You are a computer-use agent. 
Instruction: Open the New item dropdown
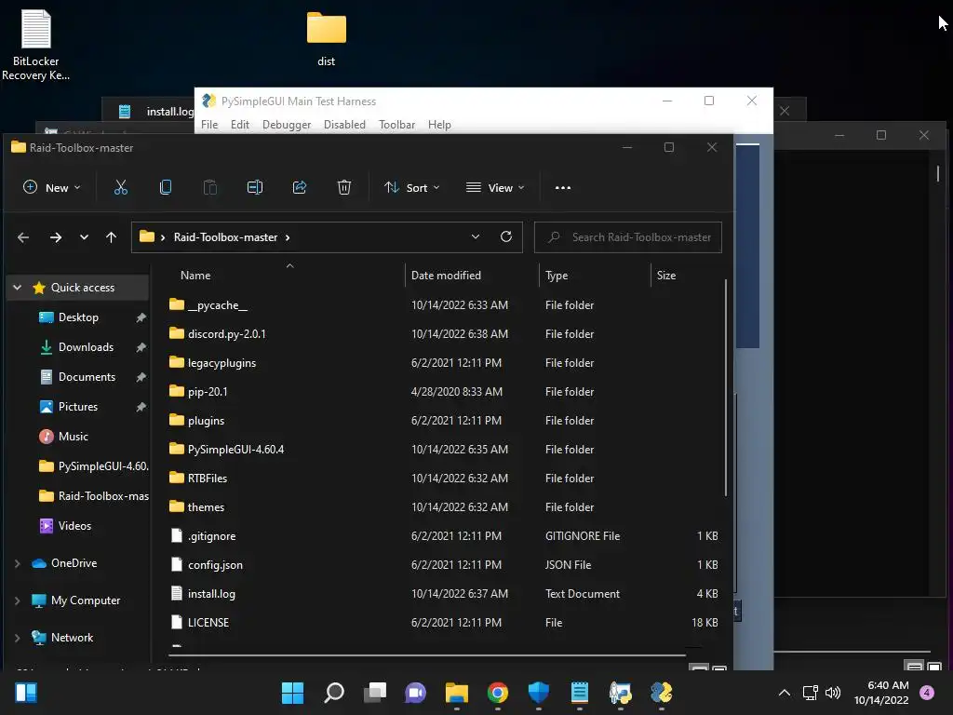(52, 187)
